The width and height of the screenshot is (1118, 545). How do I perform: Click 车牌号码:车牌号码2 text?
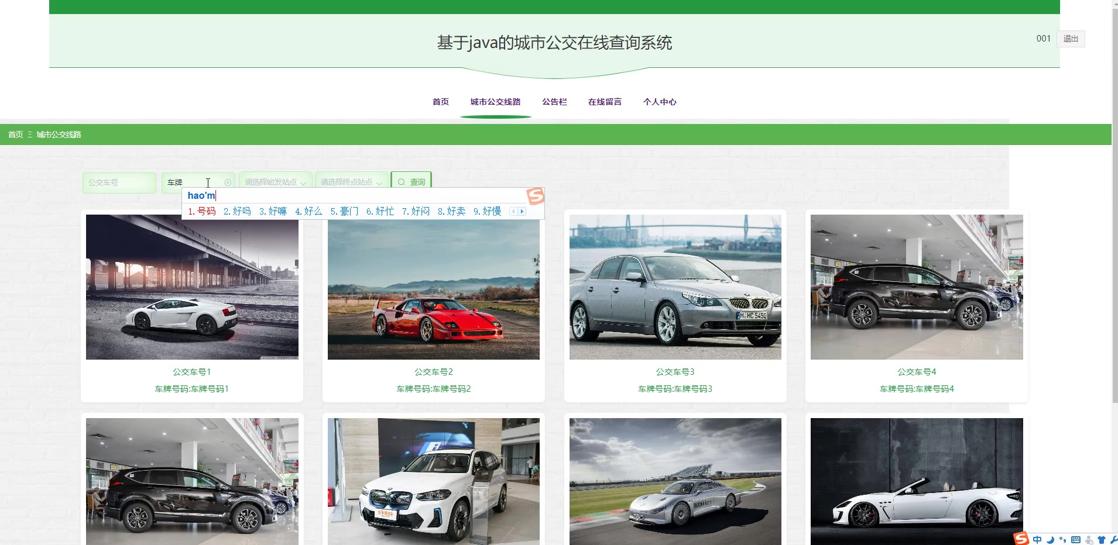[434, 389]
